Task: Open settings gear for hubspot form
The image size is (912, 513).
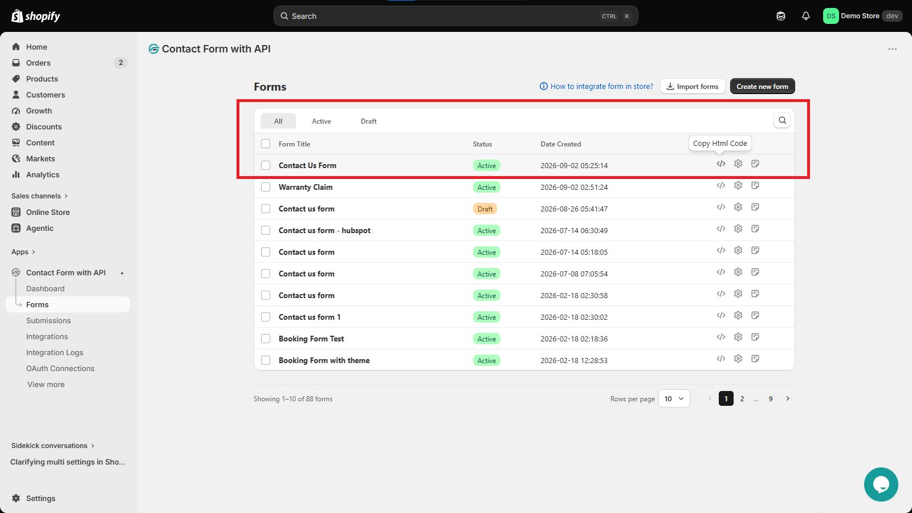Action: point(738,229)
